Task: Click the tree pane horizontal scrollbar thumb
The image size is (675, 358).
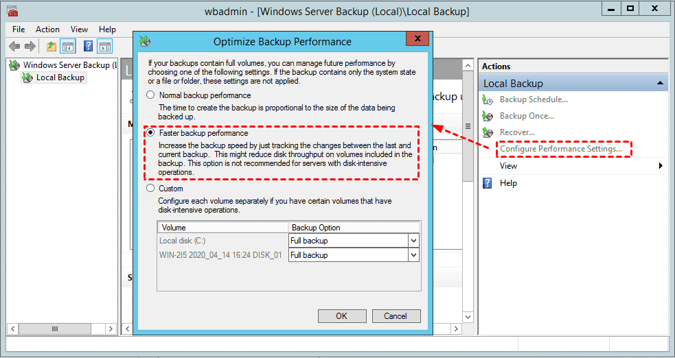Action: point(55,329)
